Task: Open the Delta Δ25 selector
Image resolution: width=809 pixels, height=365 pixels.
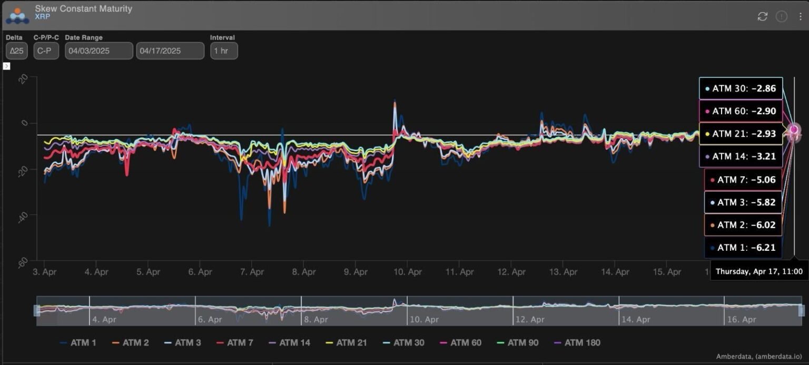Action: (x=16, y=51)
